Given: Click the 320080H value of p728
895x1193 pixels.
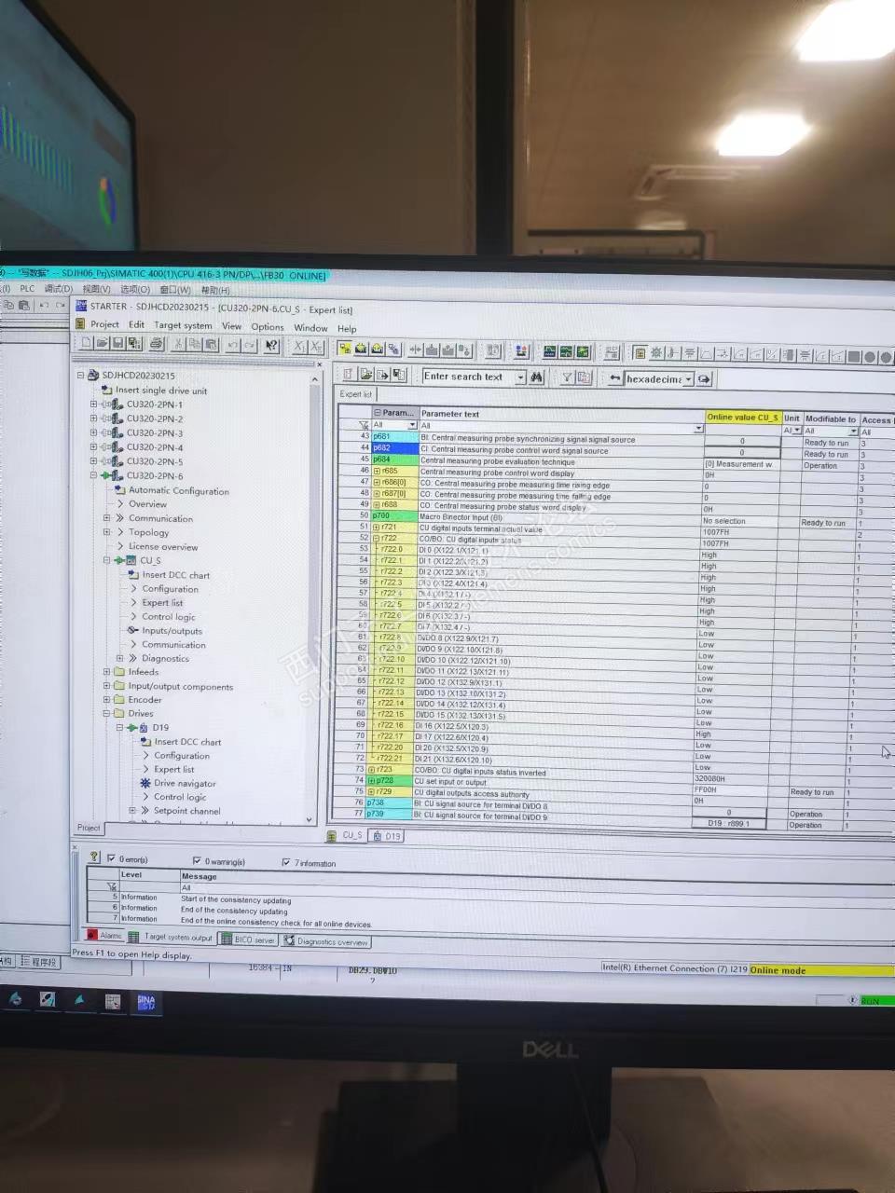Looking at the screenshot, I should pos(710,779).
